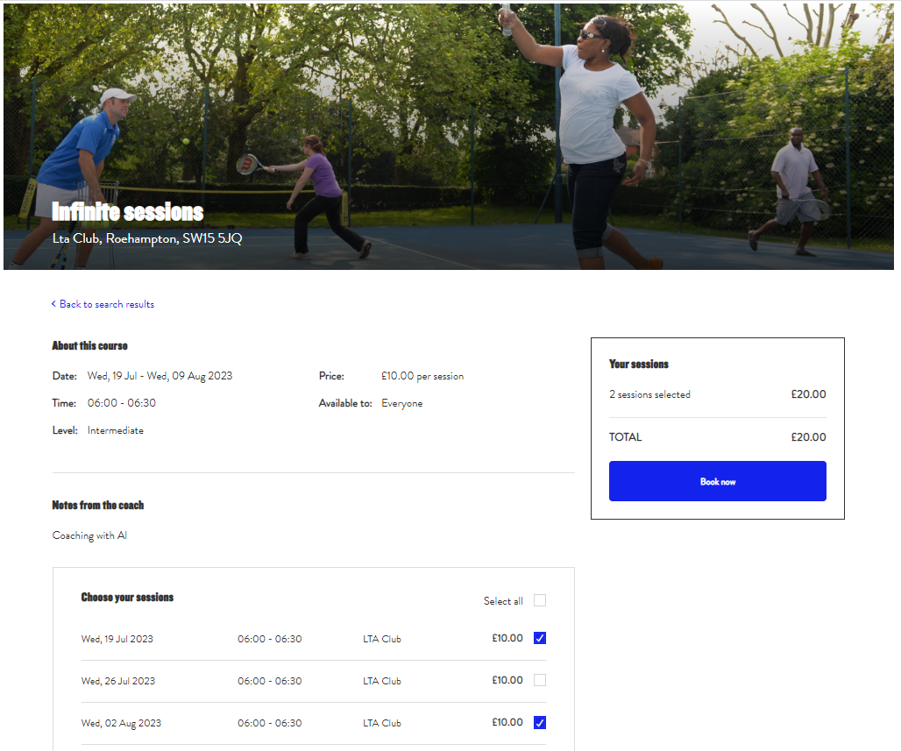Select the Wed, 19 Jul 2023 date text

[x=117, y=639]
